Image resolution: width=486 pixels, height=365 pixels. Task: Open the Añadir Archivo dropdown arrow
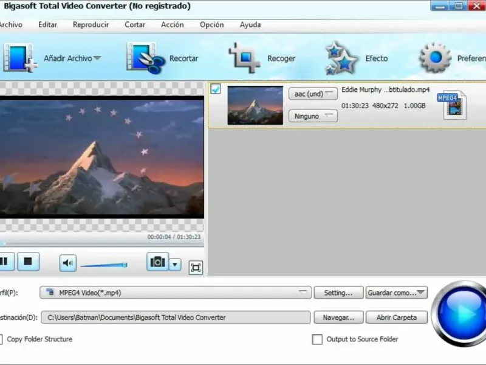point(97,58)
